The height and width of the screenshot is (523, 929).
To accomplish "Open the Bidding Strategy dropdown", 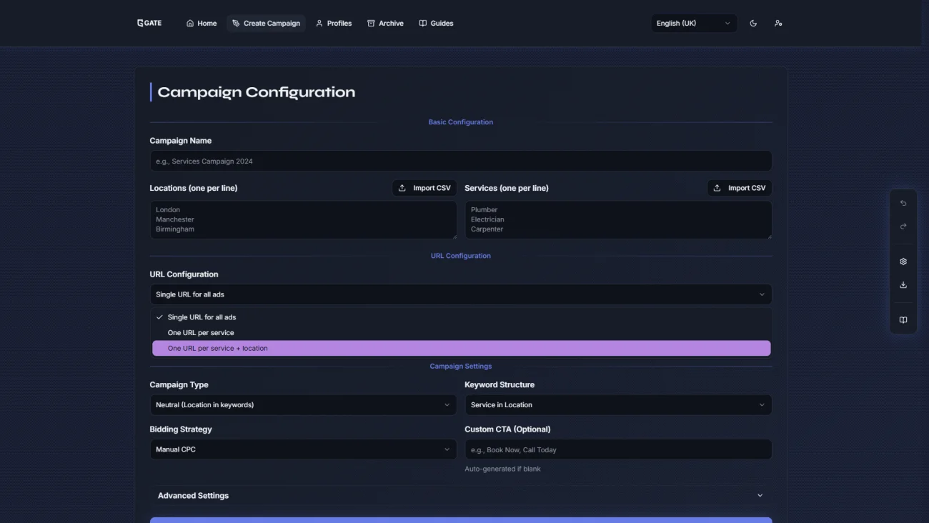I will click(x=303, y=449).
